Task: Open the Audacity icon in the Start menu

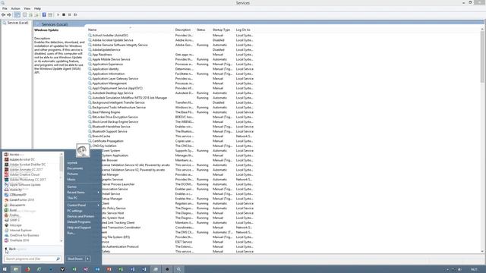Action: click(7, 190)
